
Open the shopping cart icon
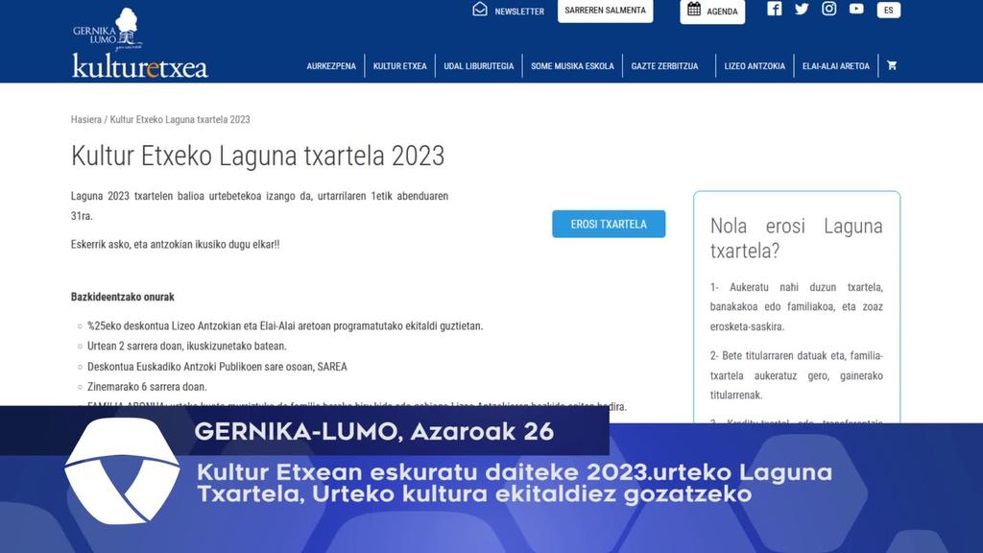892,65
